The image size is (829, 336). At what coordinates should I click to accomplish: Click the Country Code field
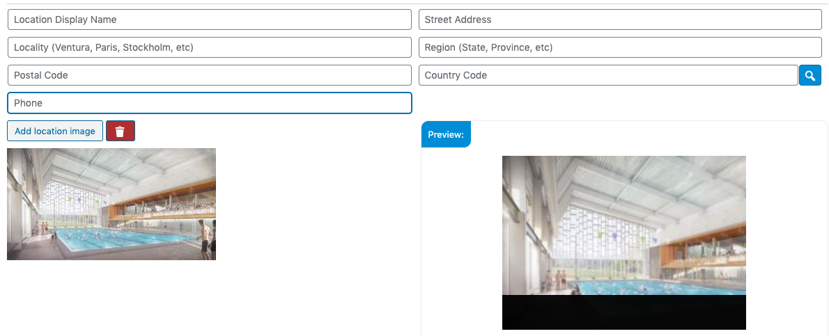click(x=607, y=75)
